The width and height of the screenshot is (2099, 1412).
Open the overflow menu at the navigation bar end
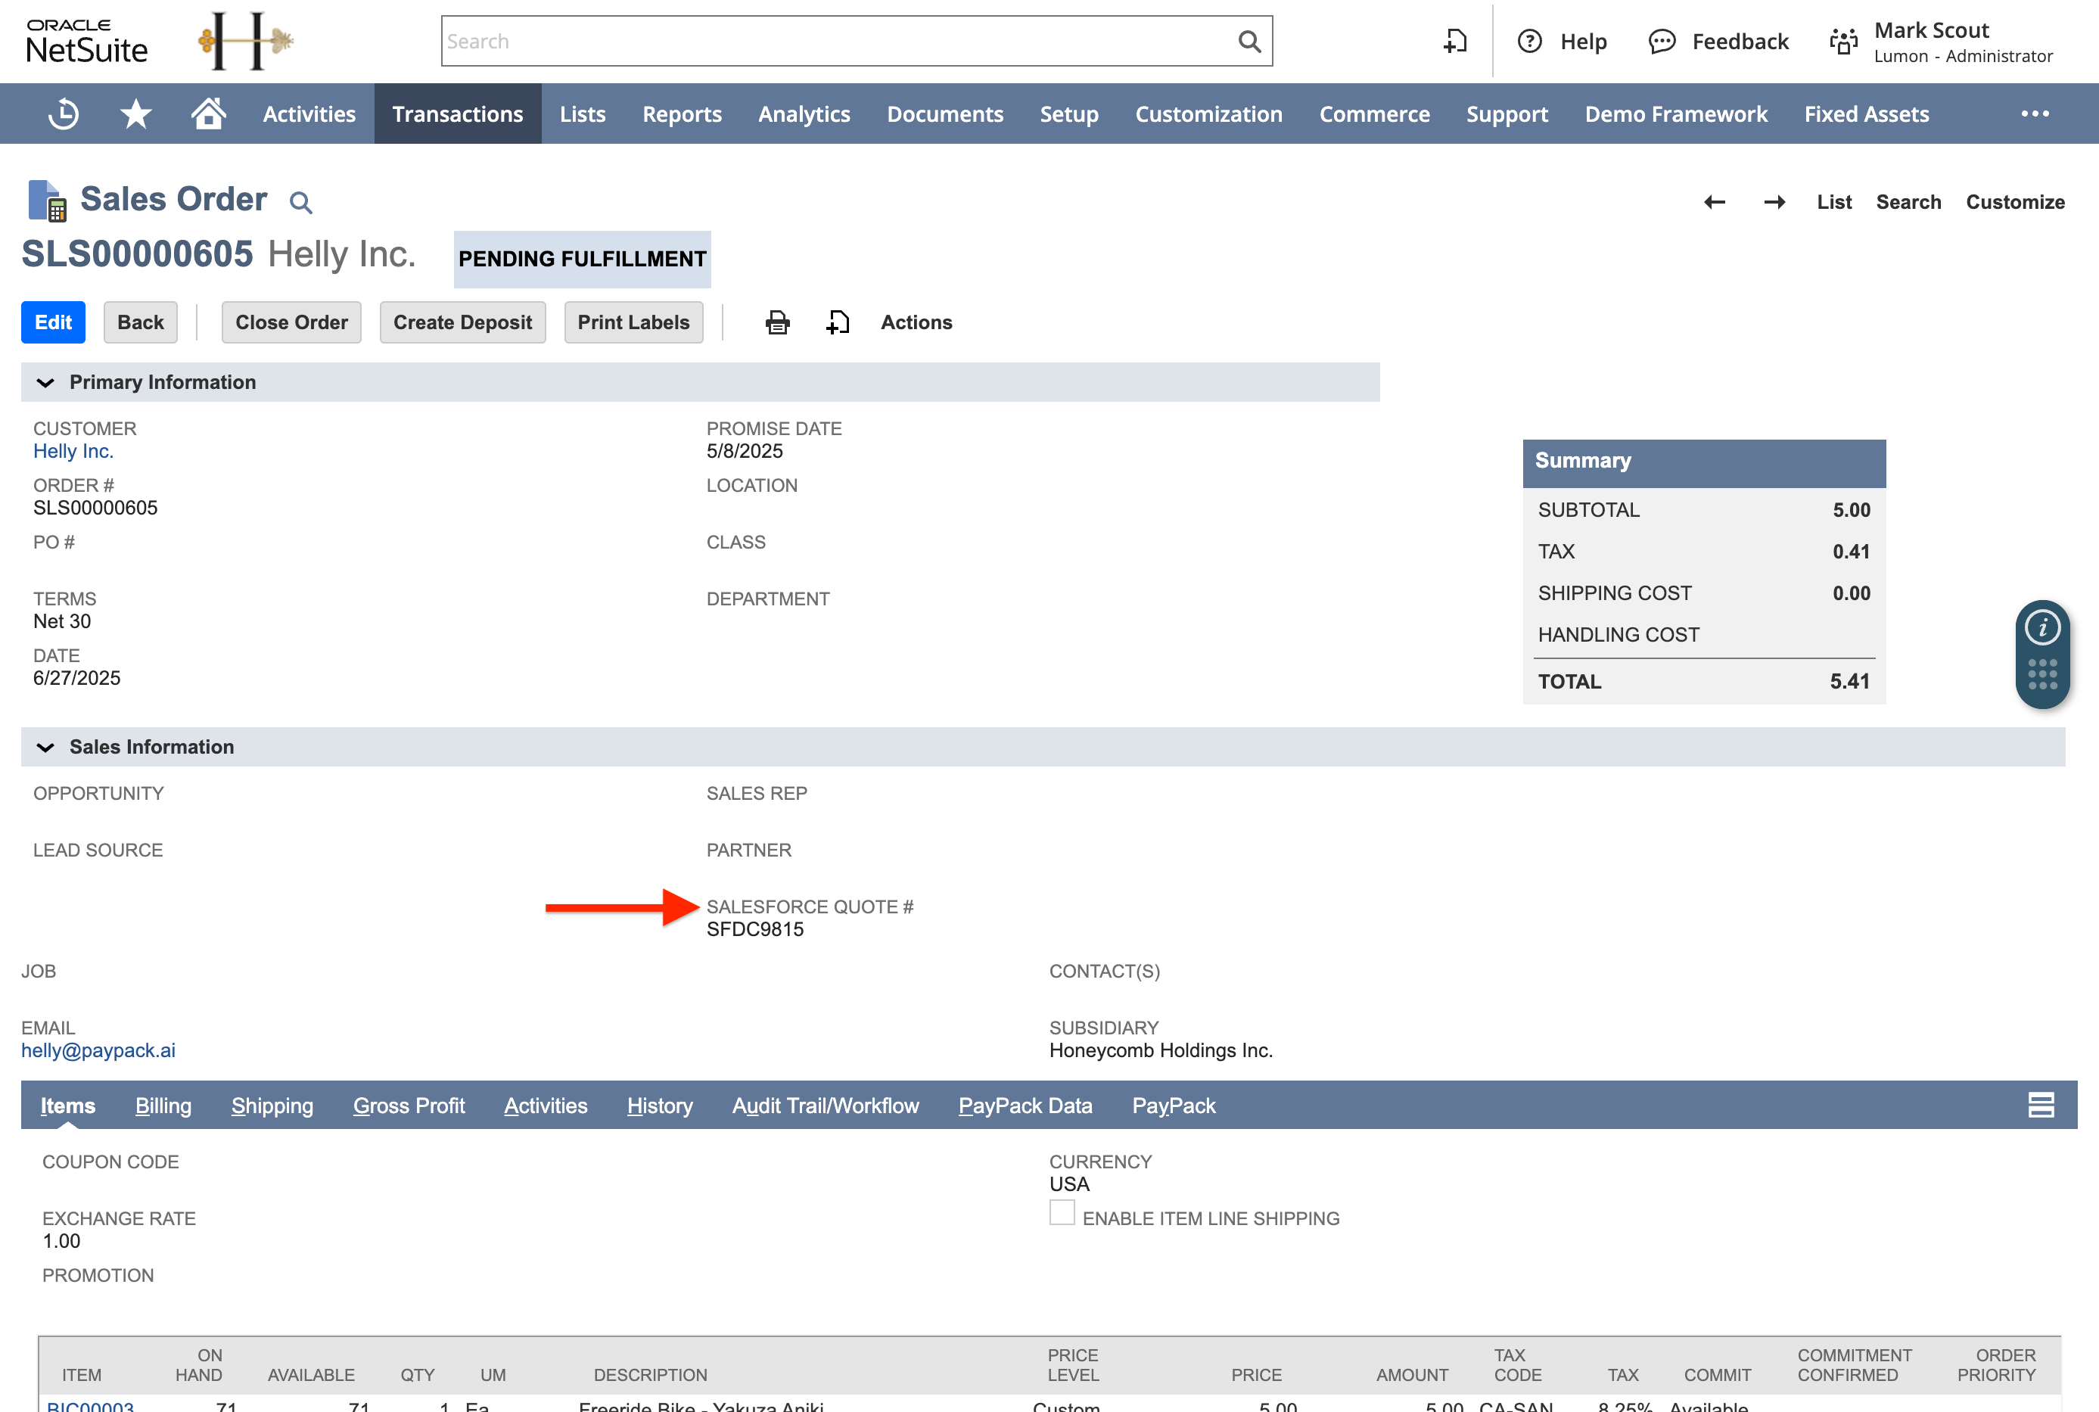pos(2035,114)
